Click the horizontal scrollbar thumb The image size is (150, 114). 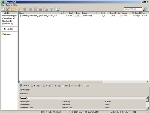pos(62,82)
